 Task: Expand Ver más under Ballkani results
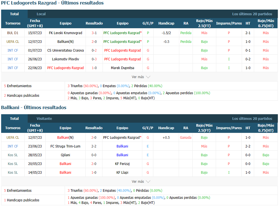pyautogui.click(x=141, y=182)
